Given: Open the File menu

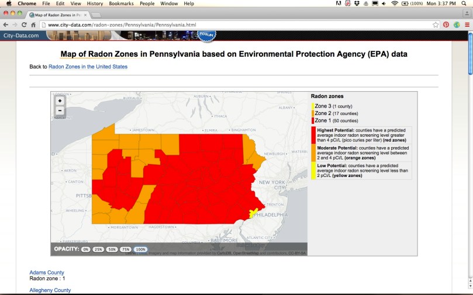Looking at the screenshot, I should point(46,4).
